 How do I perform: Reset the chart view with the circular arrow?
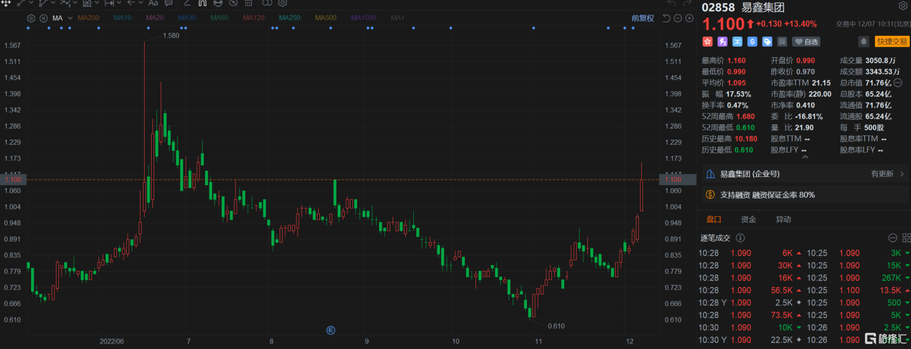[x=666, y=18]
